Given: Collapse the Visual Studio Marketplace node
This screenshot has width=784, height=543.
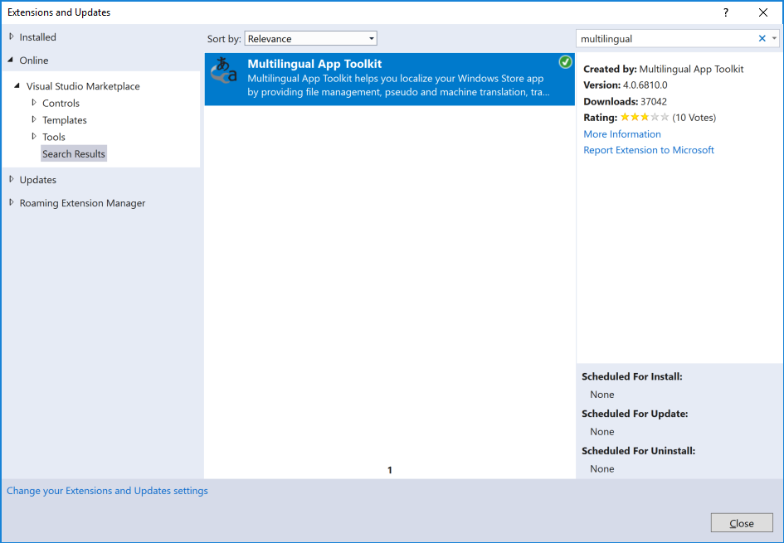Looking at the screenshot, I should [17, 86].
